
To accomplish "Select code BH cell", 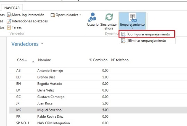I will 18,84.
